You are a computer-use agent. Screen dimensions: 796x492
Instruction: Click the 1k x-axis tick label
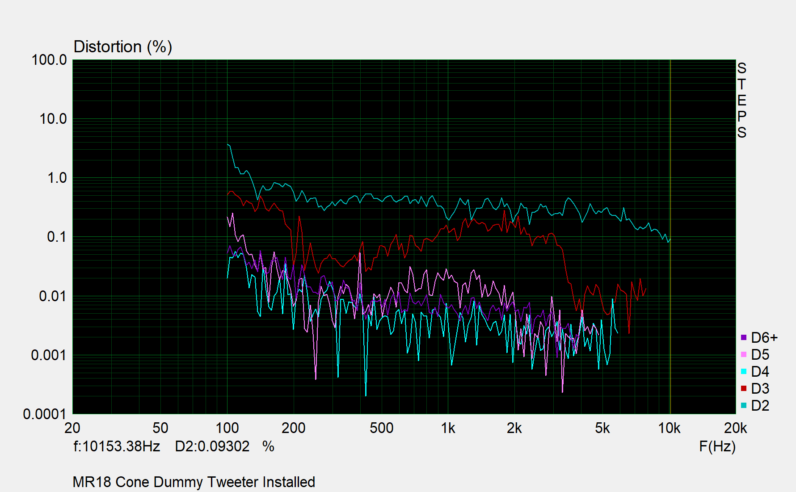coord(448,428)
